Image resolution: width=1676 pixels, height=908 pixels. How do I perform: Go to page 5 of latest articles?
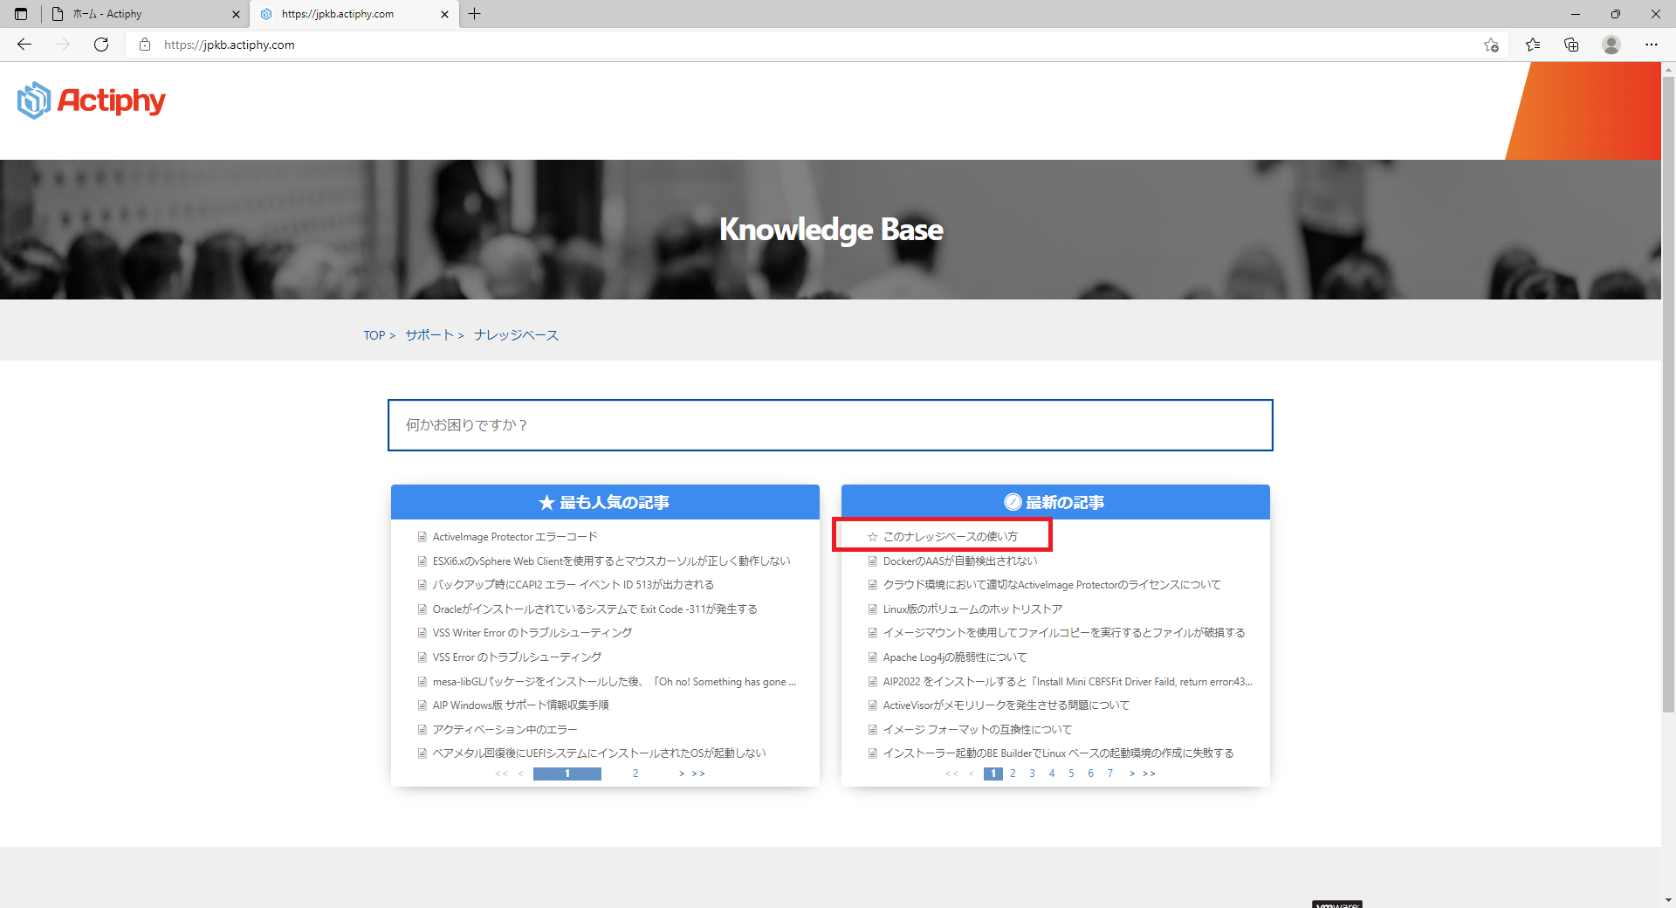point(1071,774)
